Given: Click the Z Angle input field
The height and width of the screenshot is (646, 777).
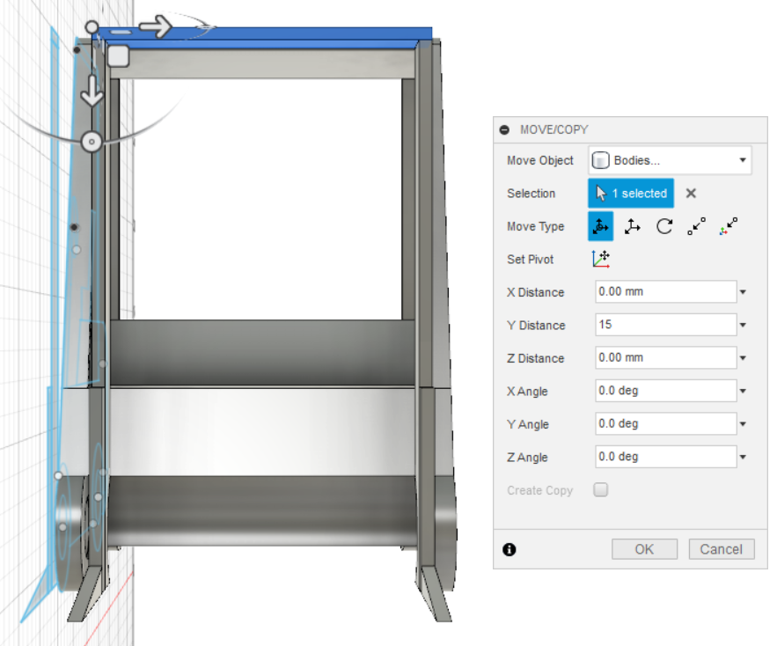Looking at the screenshot, I should point(665,457).
